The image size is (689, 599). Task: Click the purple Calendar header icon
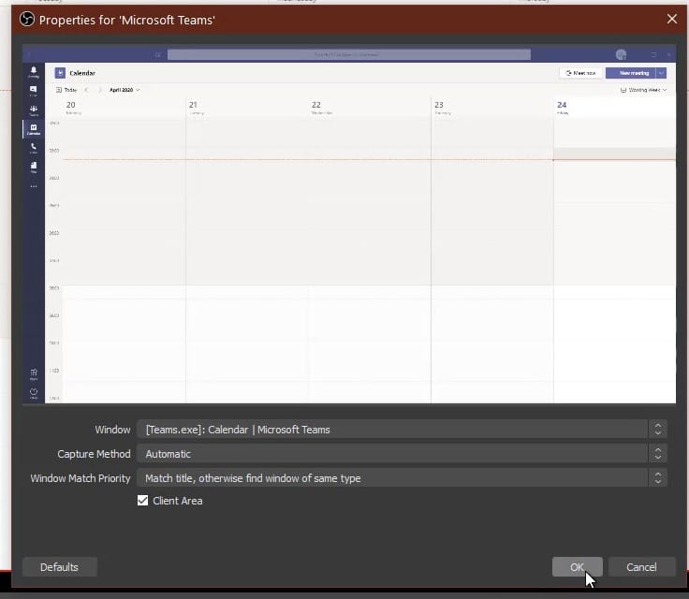point(60,73)
